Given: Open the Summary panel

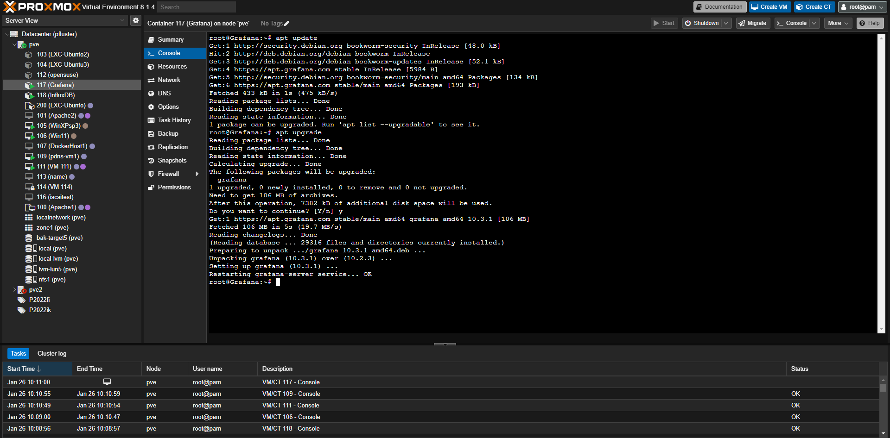Looking at the screenshot, I should (175, 40).
